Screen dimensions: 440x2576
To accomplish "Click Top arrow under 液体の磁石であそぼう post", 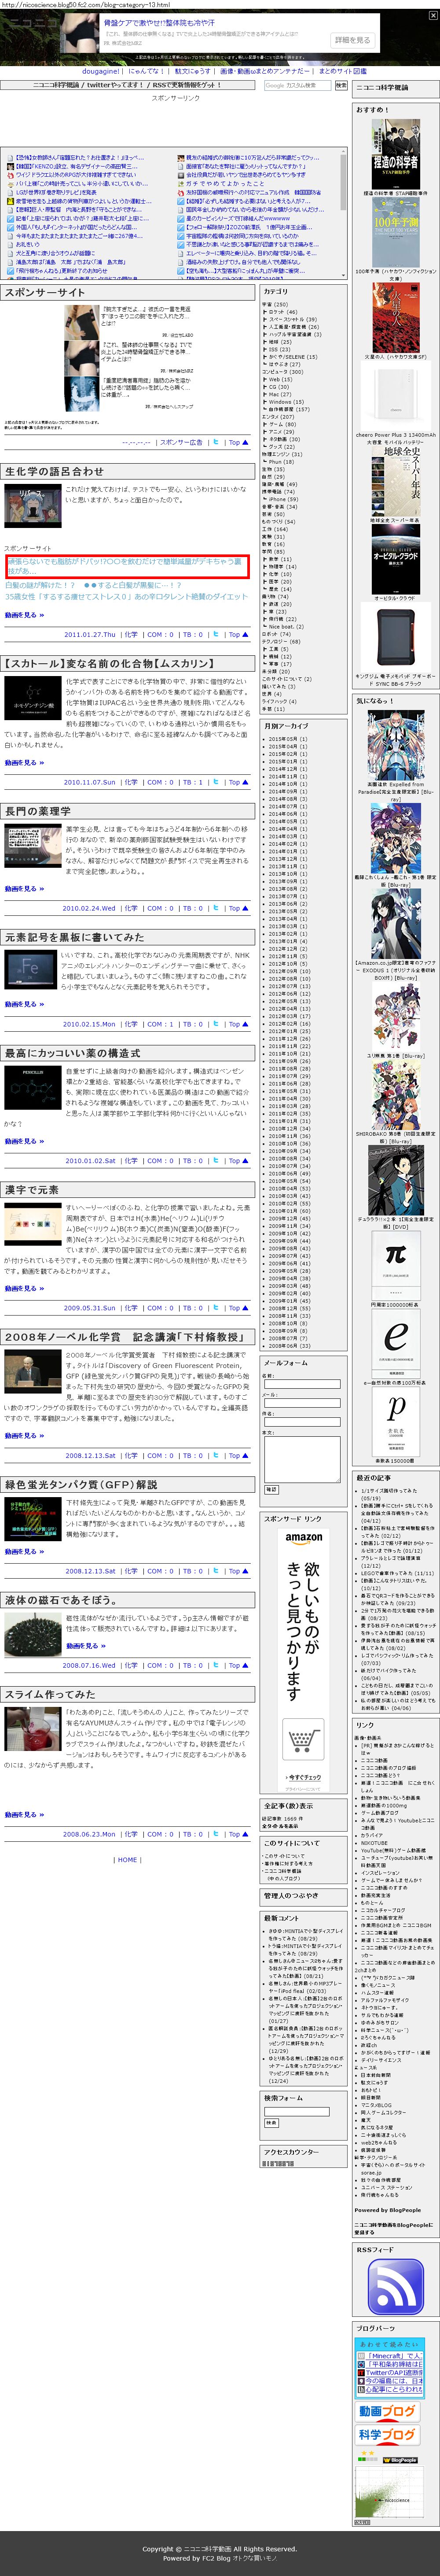I will click(x=238, y=1665).
